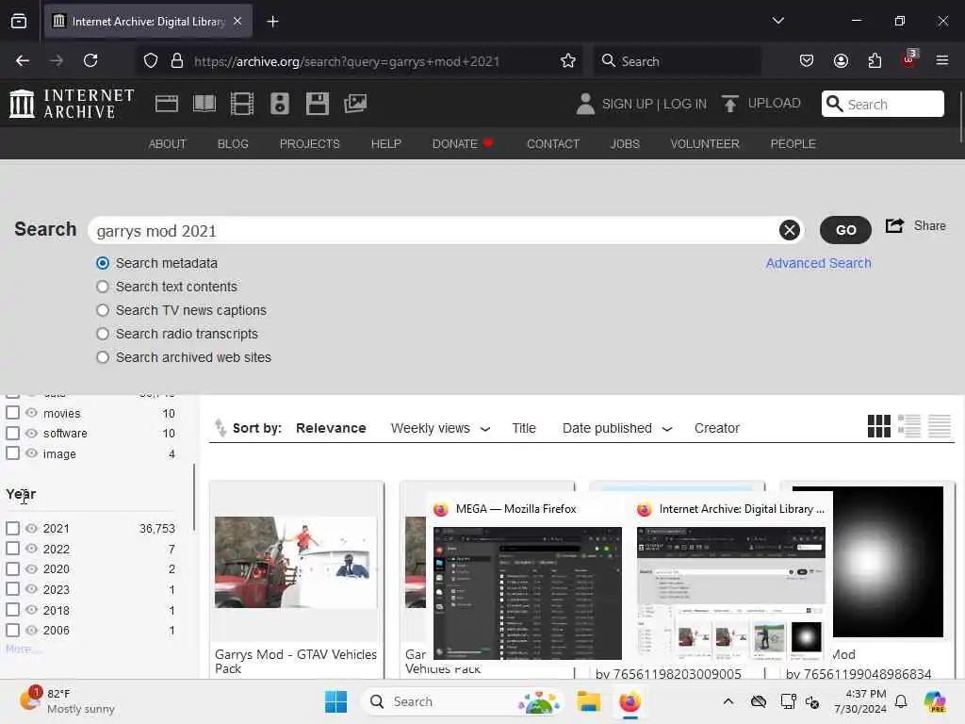Bookmark this page with the star icon
965x724 pixels.
click(568, 60)
